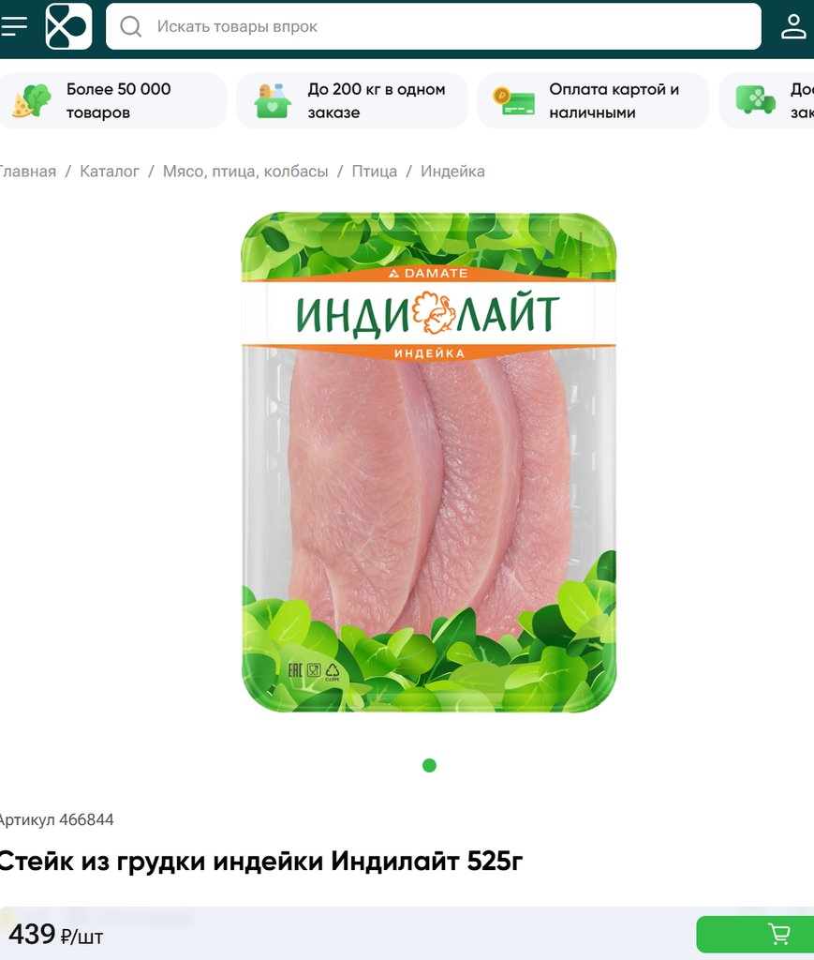Click 'Оплата картой и наличными' banner

[x=593, y=101]
